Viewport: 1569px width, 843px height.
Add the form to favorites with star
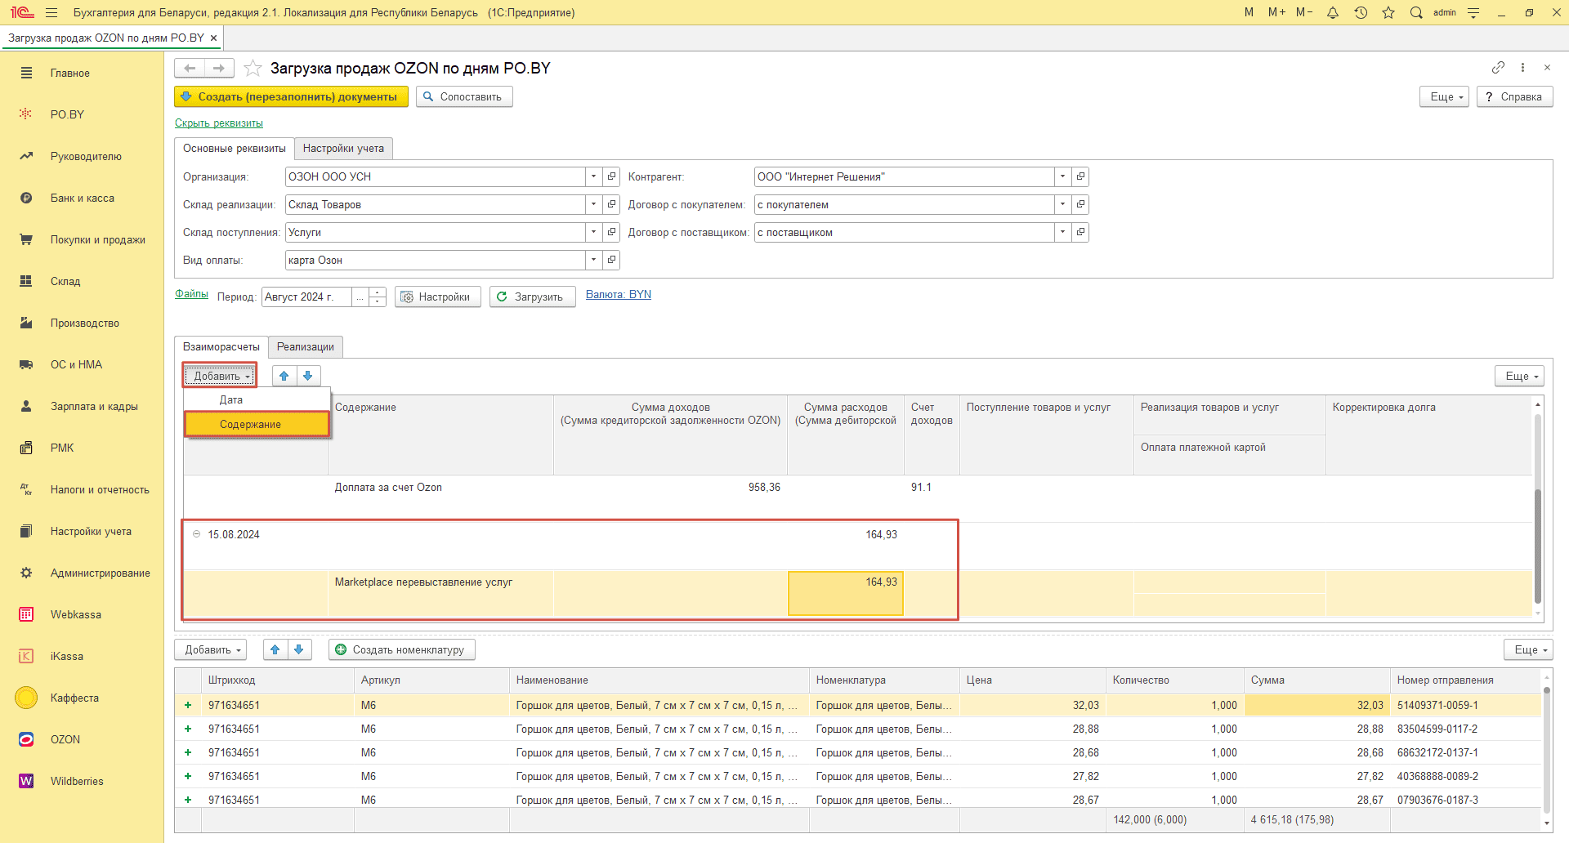[x=253, y=68]
